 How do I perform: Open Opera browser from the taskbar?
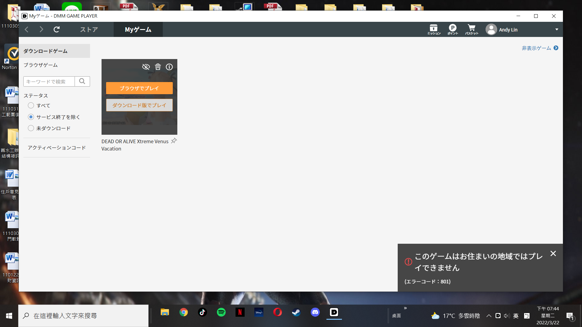(x=278, y=312)
